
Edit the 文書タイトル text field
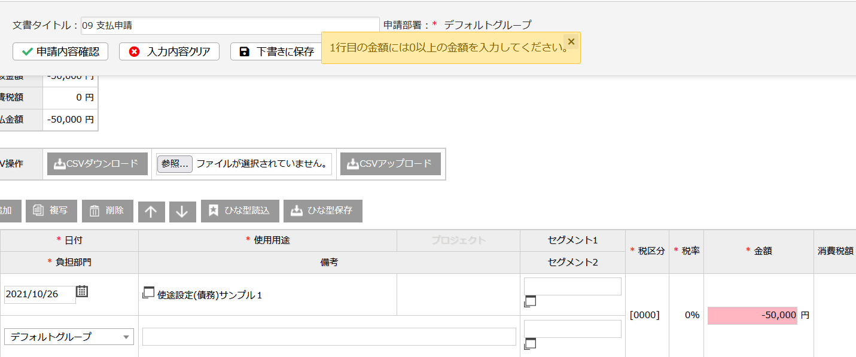230,25
